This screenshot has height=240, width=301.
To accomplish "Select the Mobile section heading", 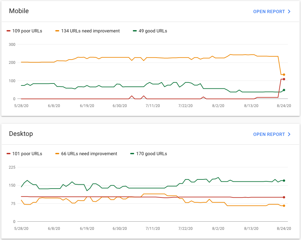I will [19, 11].
